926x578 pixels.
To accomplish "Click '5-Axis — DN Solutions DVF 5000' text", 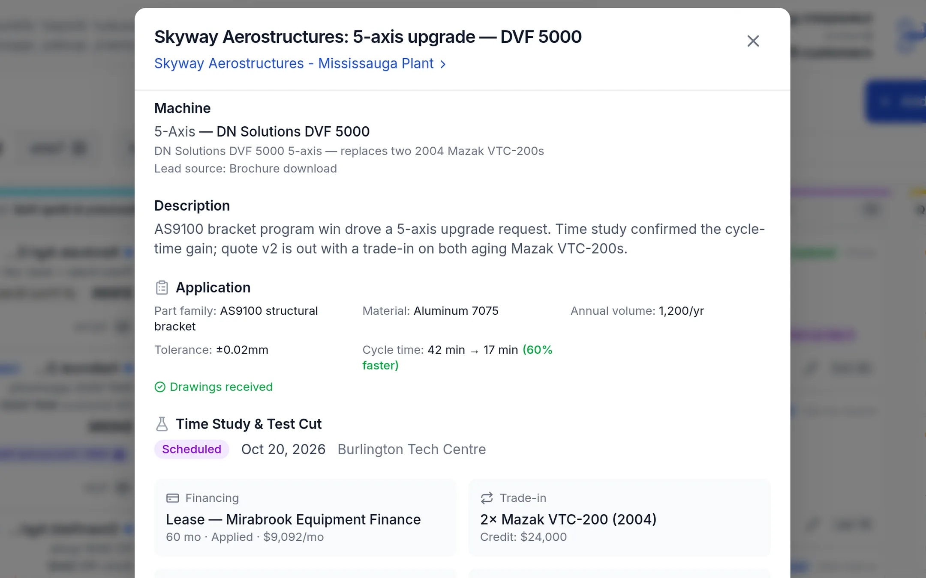I will 262,131.
